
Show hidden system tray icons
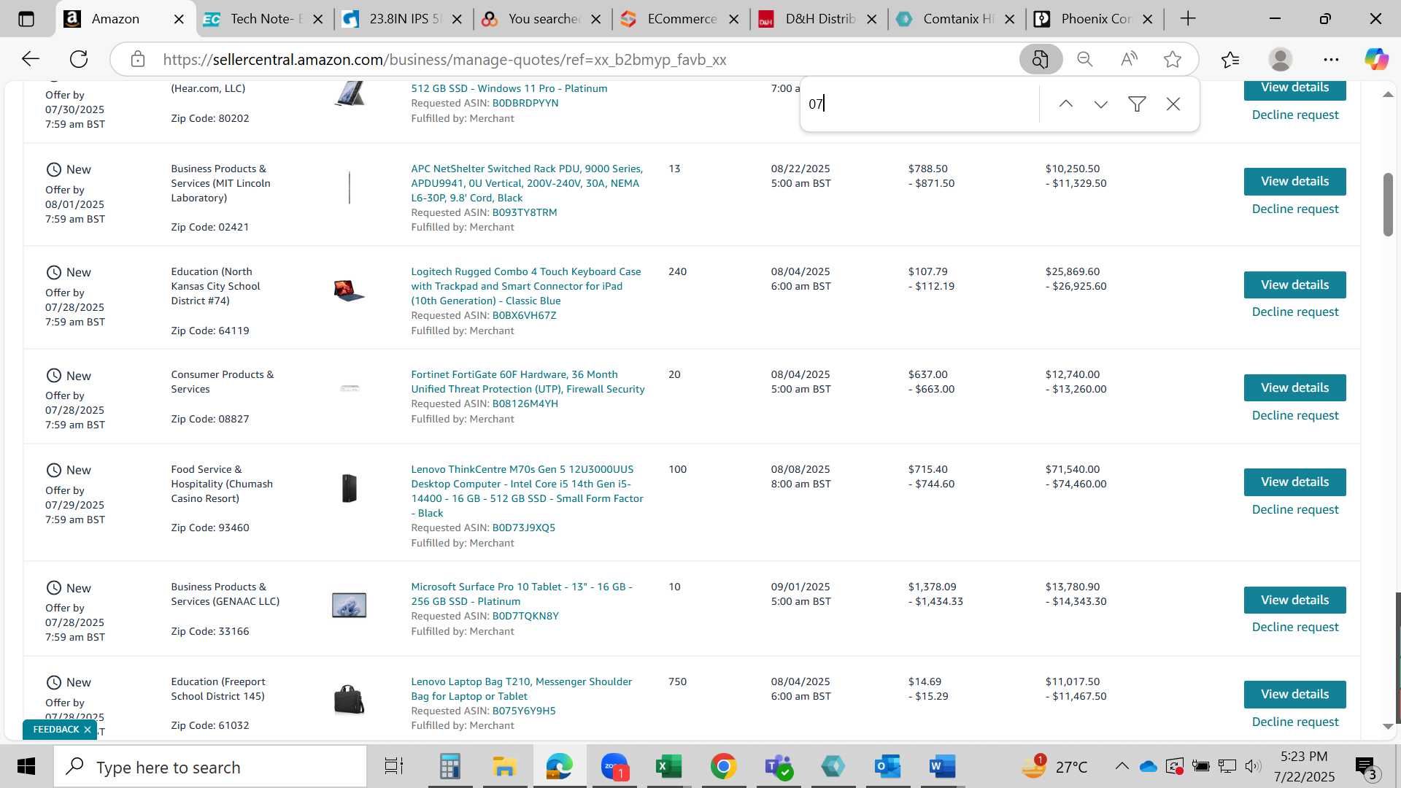click(x=1122, y=766)
